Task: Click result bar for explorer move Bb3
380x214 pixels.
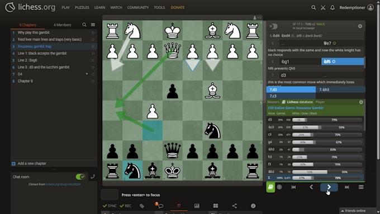Action: click(x=327, y=172)
